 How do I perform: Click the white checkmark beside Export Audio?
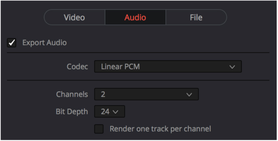[12, 43]
